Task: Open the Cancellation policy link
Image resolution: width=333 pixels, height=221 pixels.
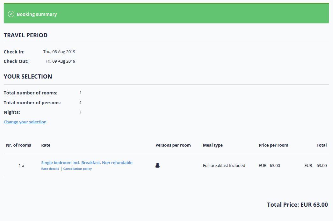Action: point(77,169)
